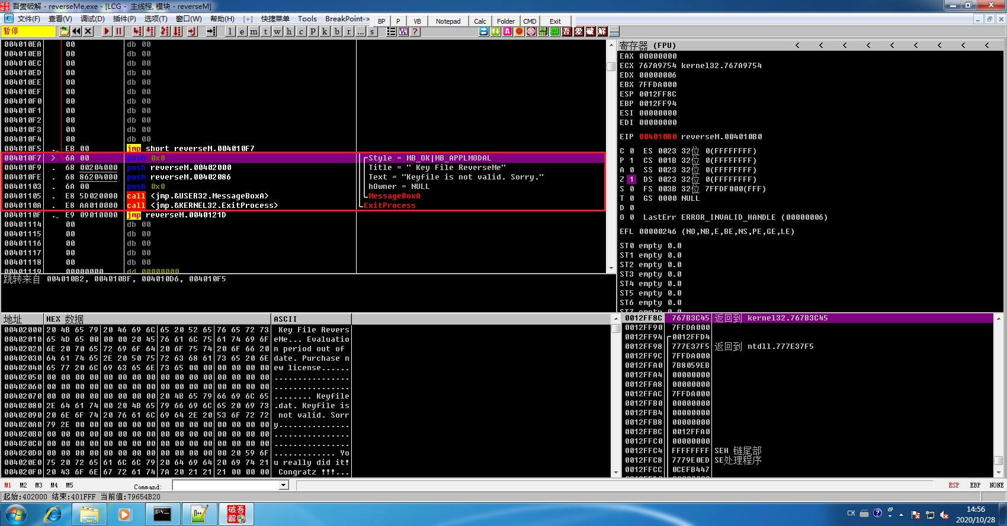Switch to M2 memory bookmark
The width and height of the screenshot is (1007, 526).
23,485
